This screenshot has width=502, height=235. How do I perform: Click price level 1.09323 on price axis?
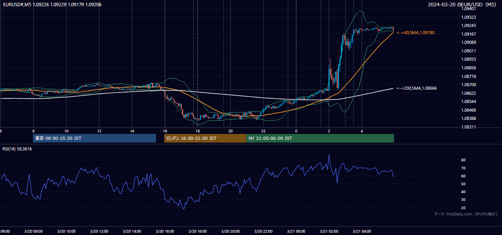click(x=469, y=17)
